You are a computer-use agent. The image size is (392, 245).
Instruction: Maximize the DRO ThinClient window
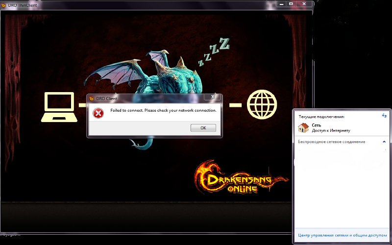click(x=291, y=3)
